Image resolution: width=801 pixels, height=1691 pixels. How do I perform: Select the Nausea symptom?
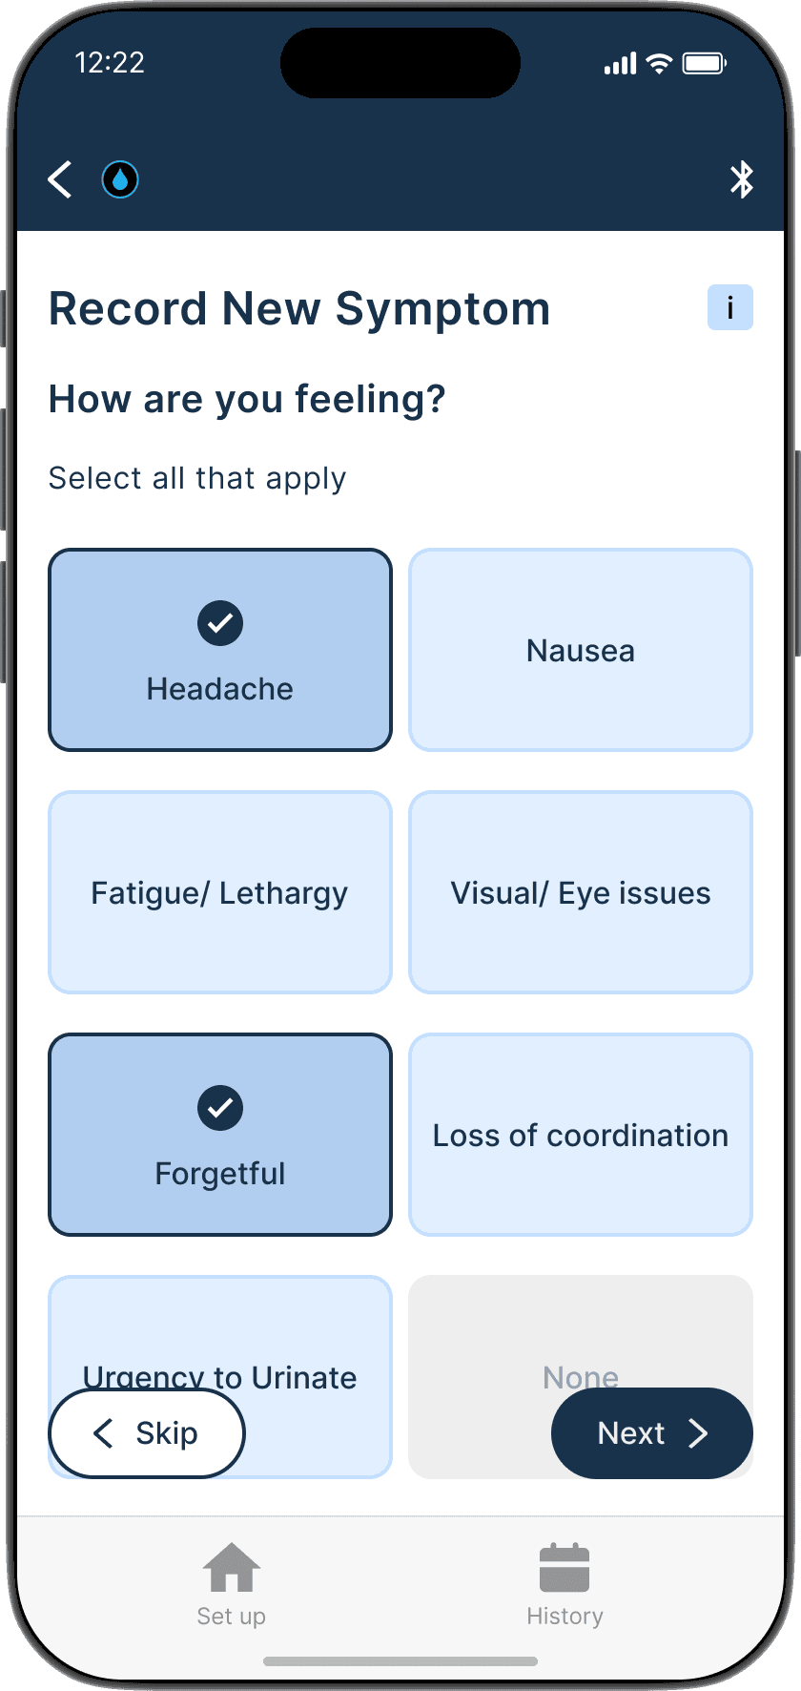(x=581, y=650)
